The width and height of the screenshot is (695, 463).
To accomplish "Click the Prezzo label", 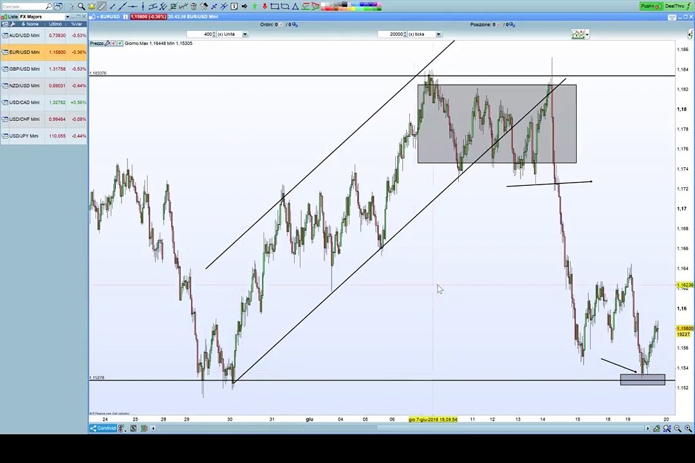I will pyautogui.click(x=97, y=44).
